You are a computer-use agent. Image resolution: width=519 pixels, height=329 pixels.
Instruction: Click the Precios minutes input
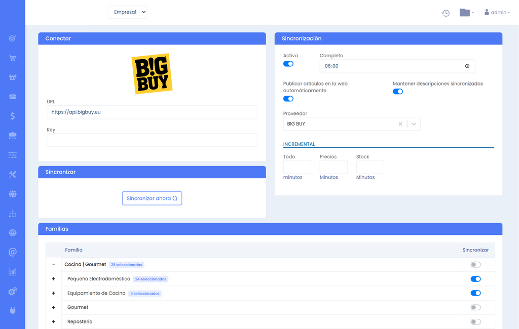(333, 167)
